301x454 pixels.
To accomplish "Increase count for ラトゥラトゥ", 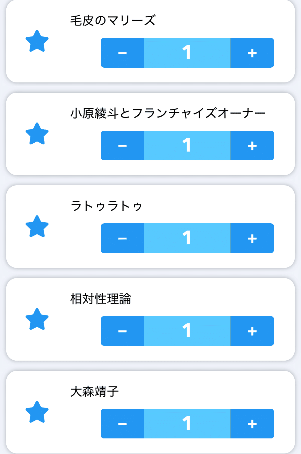I will pyautogui.click(x=252, y=238).
